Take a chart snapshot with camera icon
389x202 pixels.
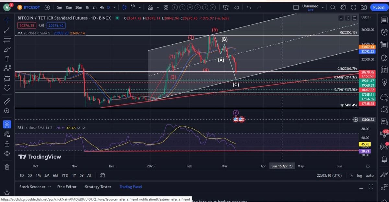(364, 7)
